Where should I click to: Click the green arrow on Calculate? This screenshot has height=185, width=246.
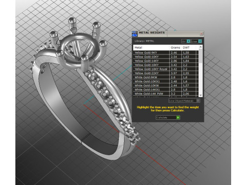coord(178,118)
